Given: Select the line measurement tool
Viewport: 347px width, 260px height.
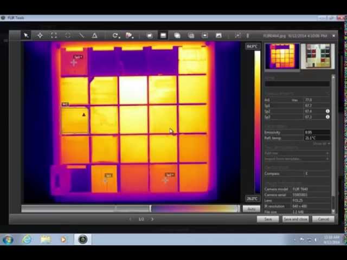Looking at the screenshot, I should pyautogui.click(x=81, y=35).
